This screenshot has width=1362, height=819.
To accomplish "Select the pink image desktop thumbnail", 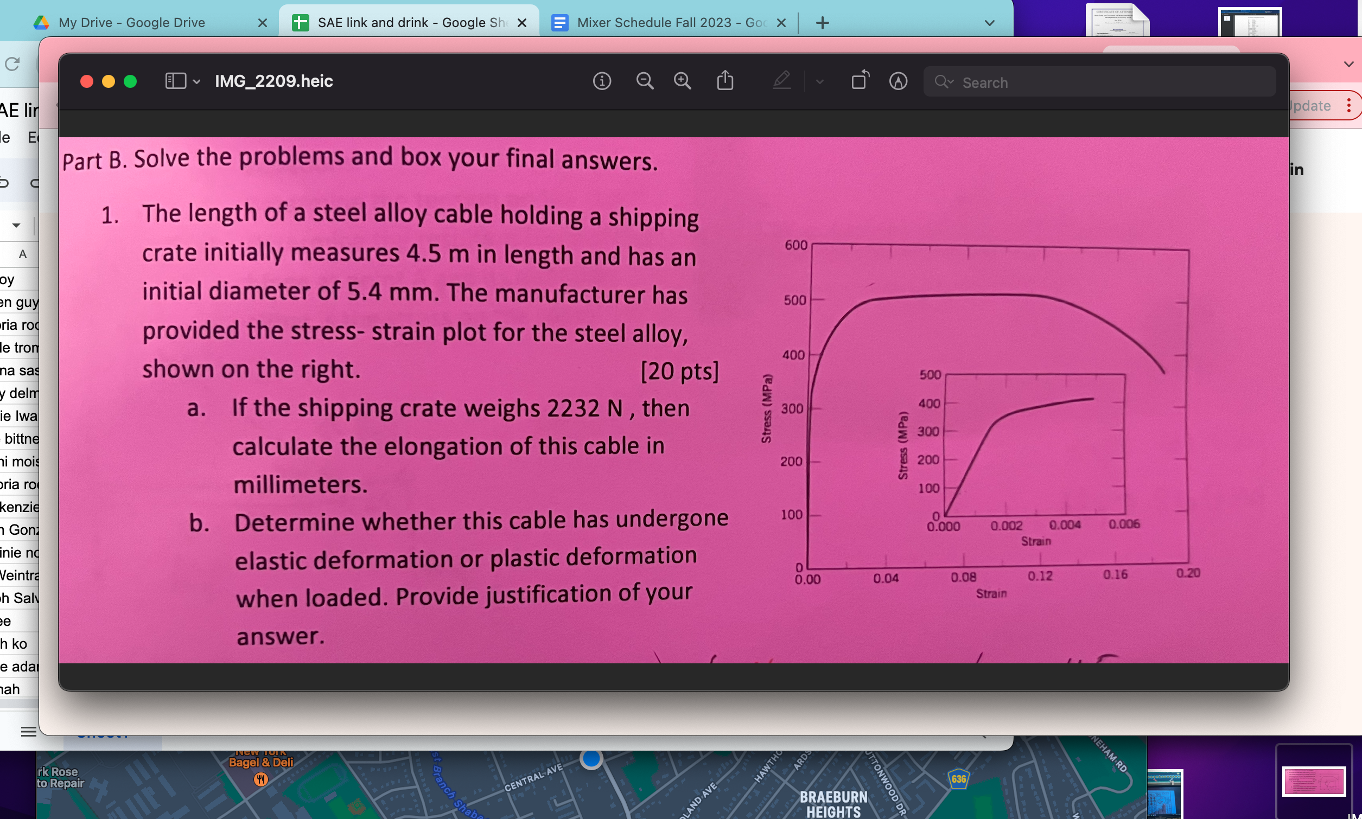I will pyautogui.click(x=1314, y=782).
